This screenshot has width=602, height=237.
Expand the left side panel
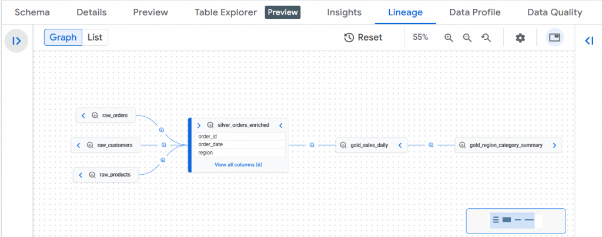[x=16, y=41]
